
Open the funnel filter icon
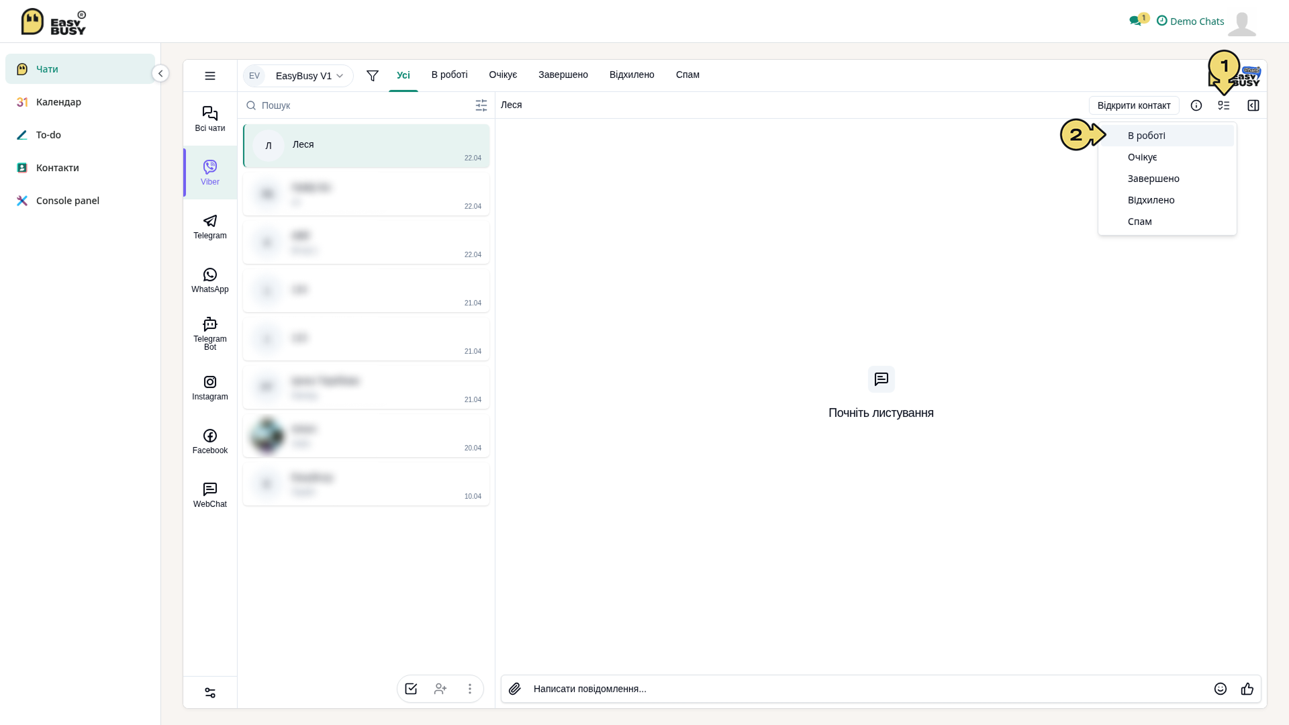[x=373, y=76]
